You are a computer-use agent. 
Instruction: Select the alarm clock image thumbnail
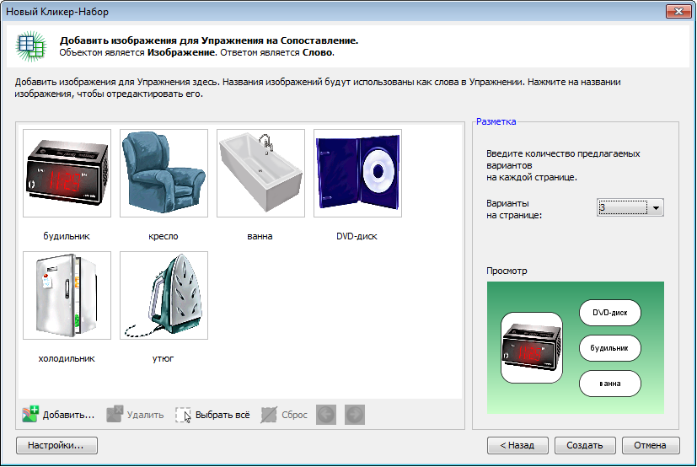pyautogui.click(x=67, y=174)
